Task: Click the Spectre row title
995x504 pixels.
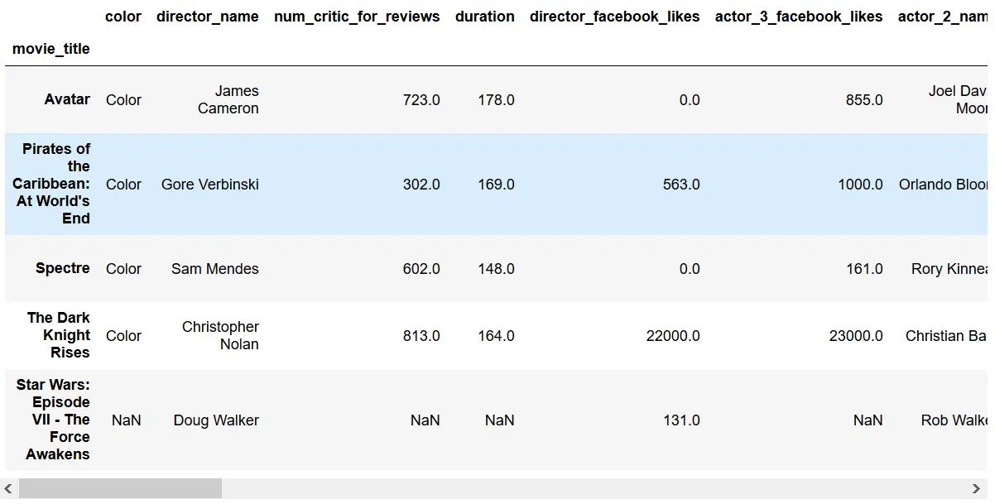Action: [x=63, y=268]
